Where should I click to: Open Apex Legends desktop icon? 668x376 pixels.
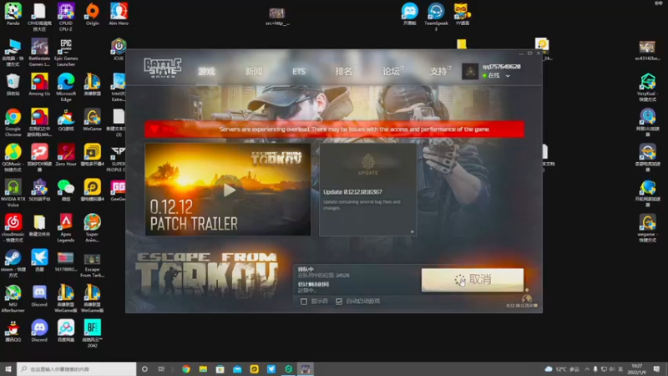66,228
